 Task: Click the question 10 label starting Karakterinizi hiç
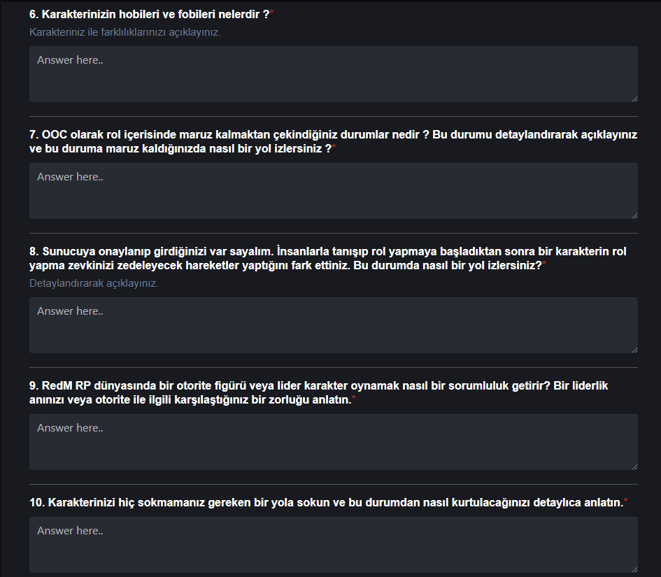(x=326, y=503)
